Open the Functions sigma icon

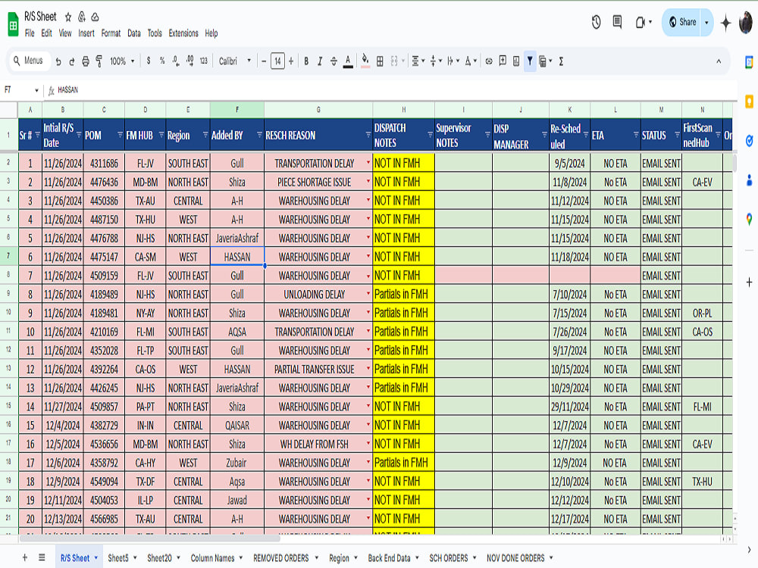(561, 61)
